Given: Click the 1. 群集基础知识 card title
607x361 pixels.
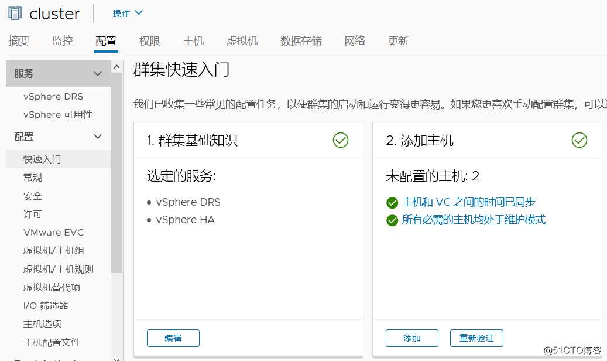Looking at the screenshot, I should (x=192, y=140).
